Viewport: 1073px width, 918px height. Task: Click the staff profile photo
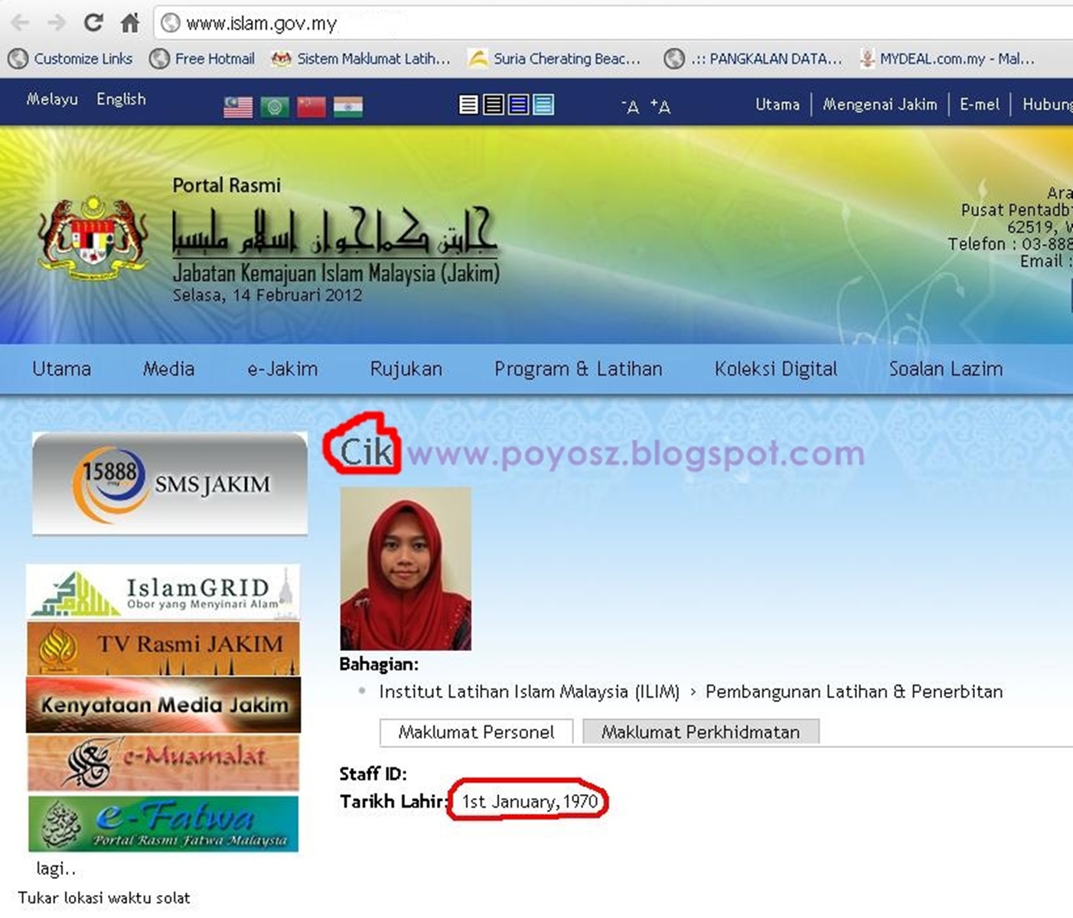406,568
